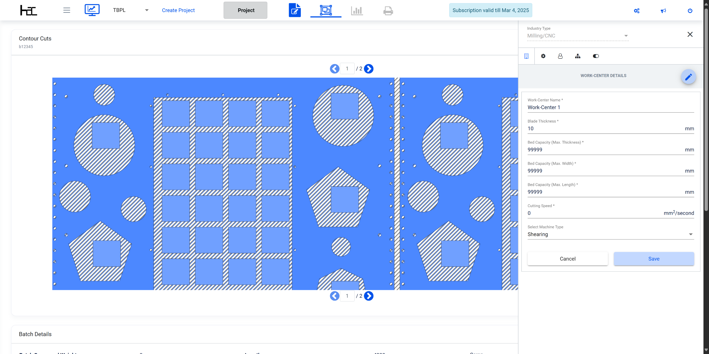The width and height of the screenshot is (709, 354).
Task: Open the user profile tab in side panel
Action: click(x=560, y=56)
